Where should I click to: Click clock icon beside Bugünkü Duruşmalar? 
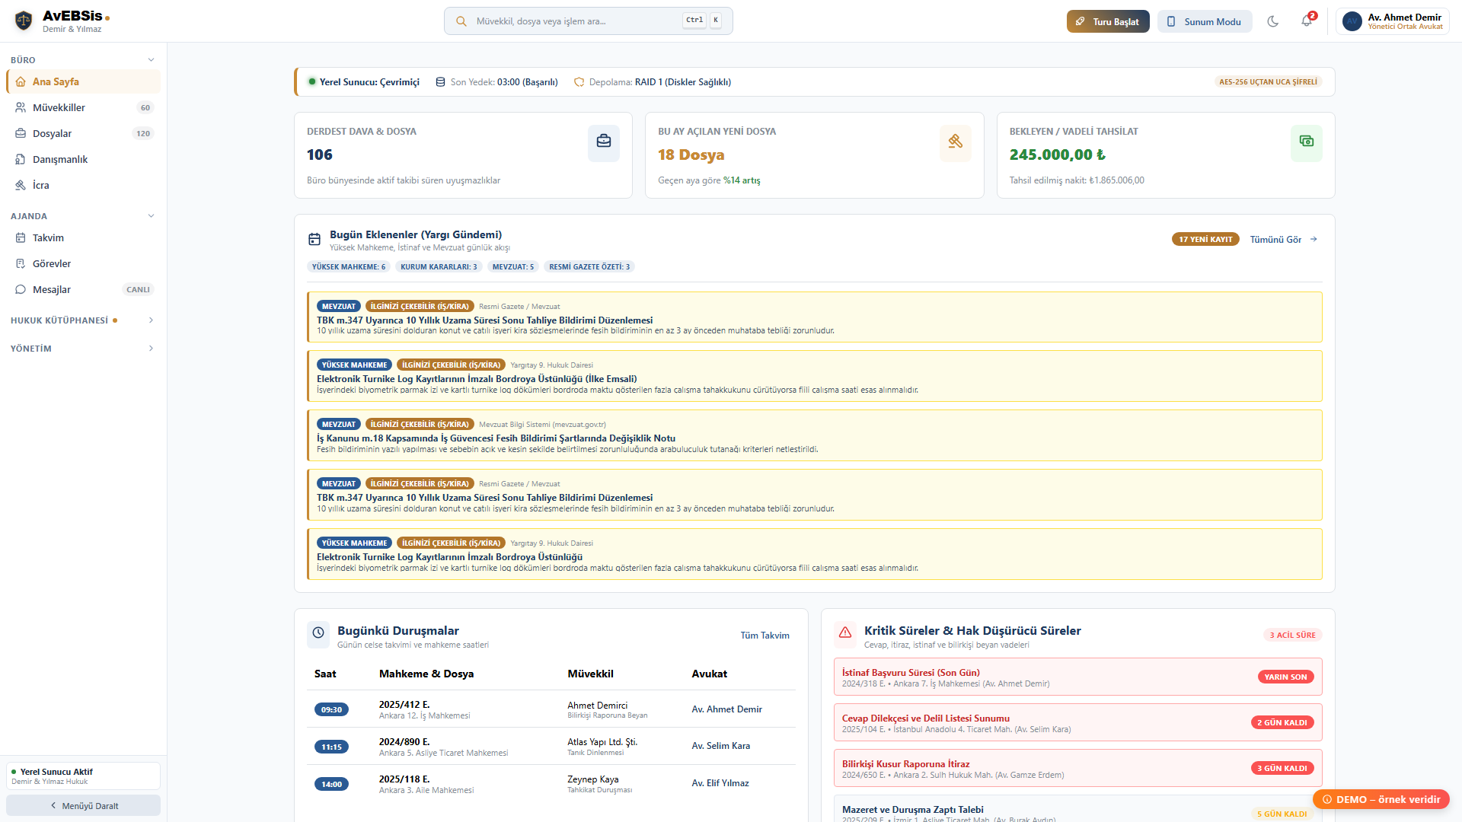[x=318, y=633]
